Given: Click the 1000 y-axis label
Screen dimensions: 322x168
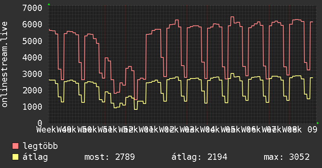Looking at the screenshot, I should [32, 107].
